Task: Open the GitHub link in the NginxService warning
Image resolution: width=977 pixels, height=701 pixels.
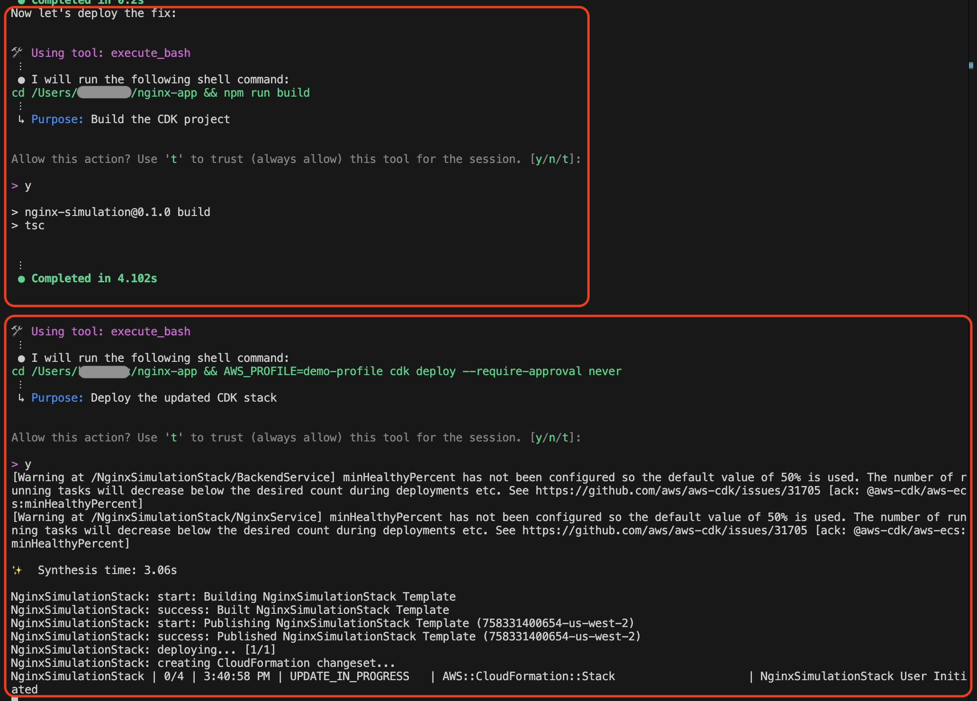Action: click(x=664, y=530)
